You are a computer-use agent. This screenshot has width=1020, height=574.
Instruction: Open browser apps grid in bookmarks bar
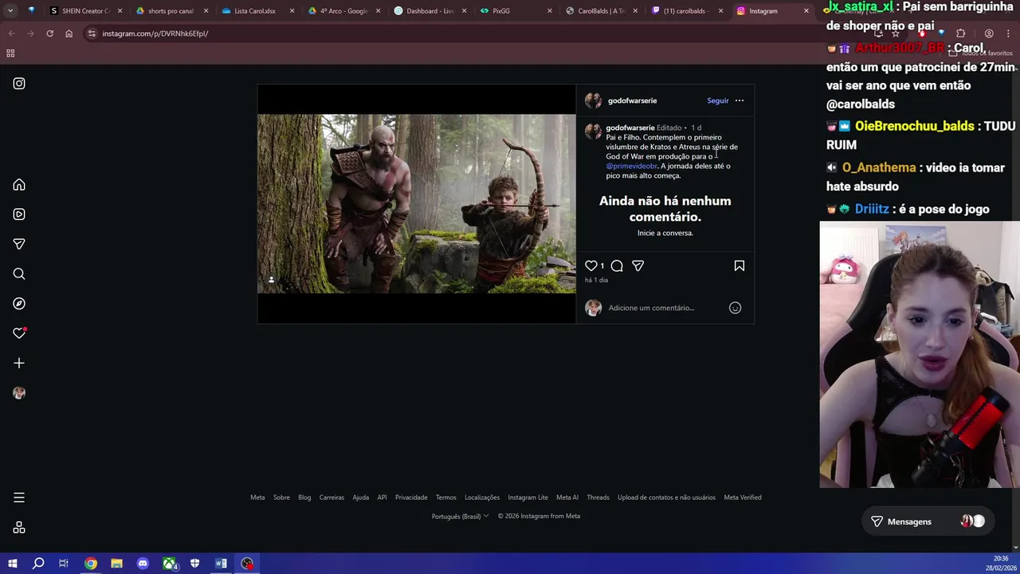(x=10, y=53)
